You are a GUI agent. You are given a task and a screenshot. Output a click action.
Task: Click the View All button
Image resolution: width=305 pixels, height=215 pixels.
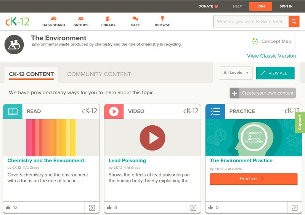(x=275, y=73)
